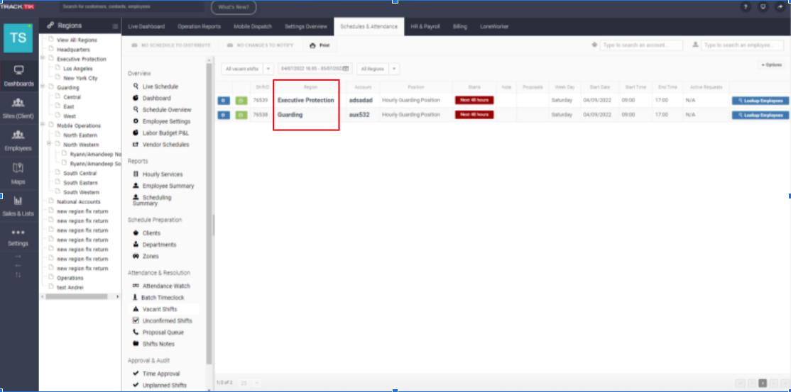Click Lookup Employees for Guarding row
This screenshot has height=392, width=791.
click(760, 115)
